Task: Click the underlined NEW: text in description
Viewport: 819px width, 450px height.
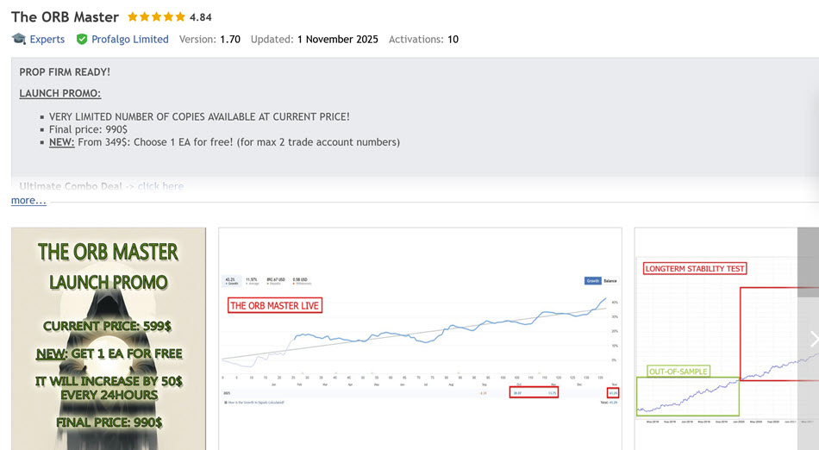Action: 61,142
